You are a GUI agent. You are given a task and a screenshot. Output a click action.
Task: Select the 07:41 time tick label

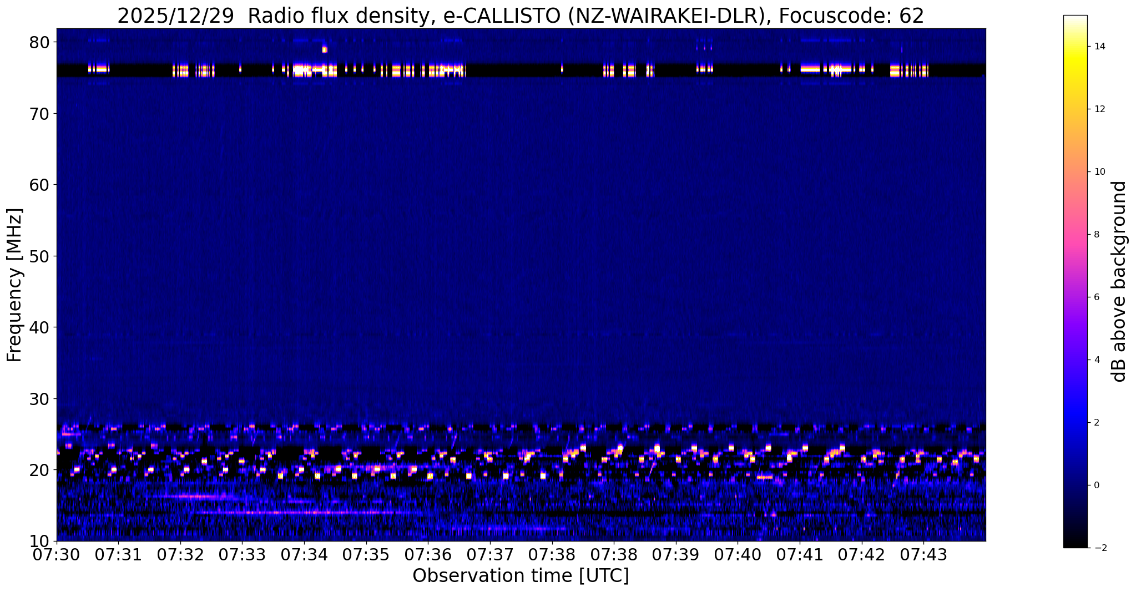click(x=800, y=555)
